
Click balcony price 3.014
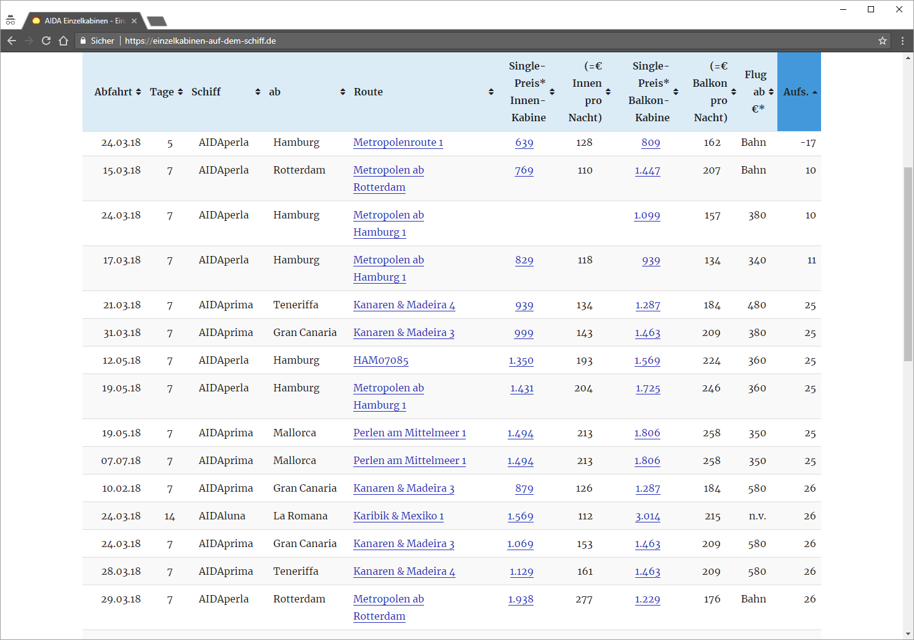pos(647,516)
